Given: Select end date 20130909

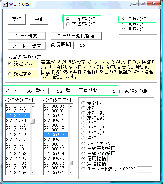Looking at the screenshot, I should pos(56,111).
